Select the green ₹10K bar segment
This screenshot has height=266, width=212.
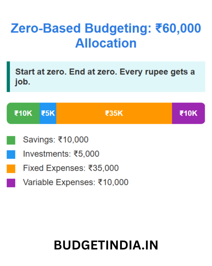coord(23,113)
